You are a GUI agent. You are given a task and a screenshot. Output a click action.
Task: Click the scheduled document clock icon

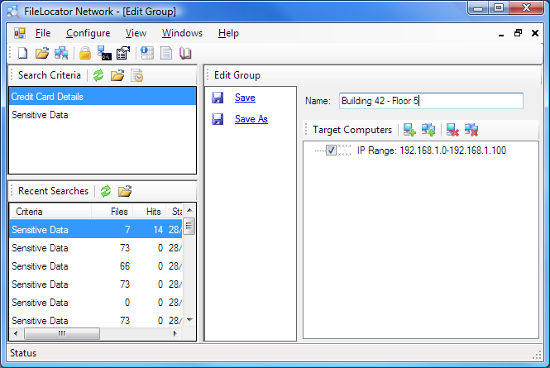click(x=136, y=75)
